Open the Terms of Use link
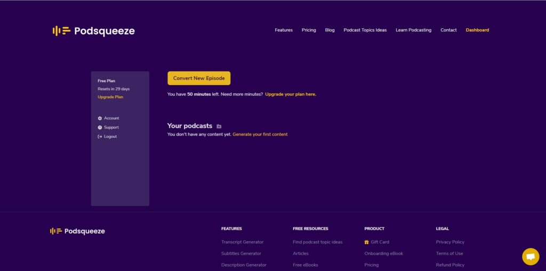Viewport: 546px width, 271px height. (449, 253)
